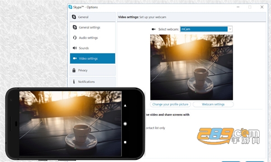This screenshot has height=162, width=271.
Task: Click the Skype logo in the title bar
Action: 70,7
